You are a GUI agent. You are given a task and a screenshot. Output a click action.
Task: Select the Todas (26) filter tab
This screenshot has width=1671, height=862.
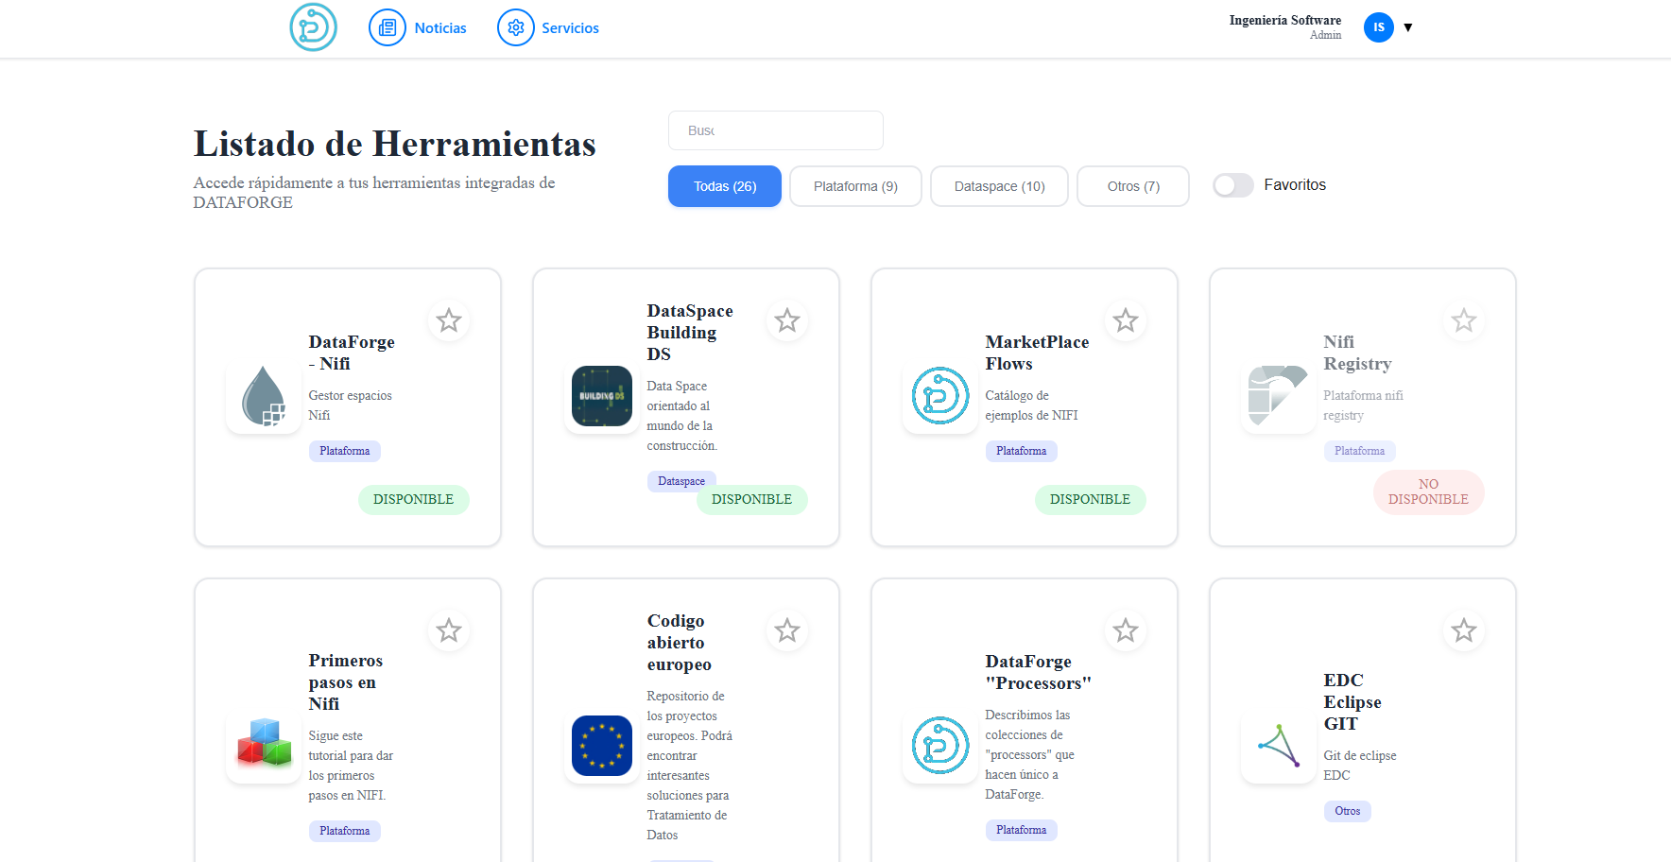725,186
